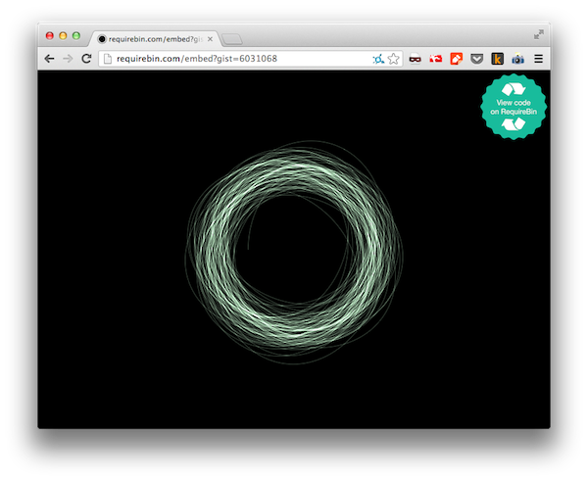Click the black and orange K extension icon

click(x=497, y=59)
